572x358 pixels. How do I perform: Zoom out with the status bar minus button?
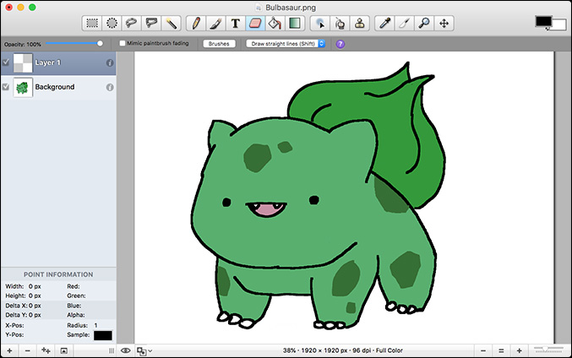point(483,350)
